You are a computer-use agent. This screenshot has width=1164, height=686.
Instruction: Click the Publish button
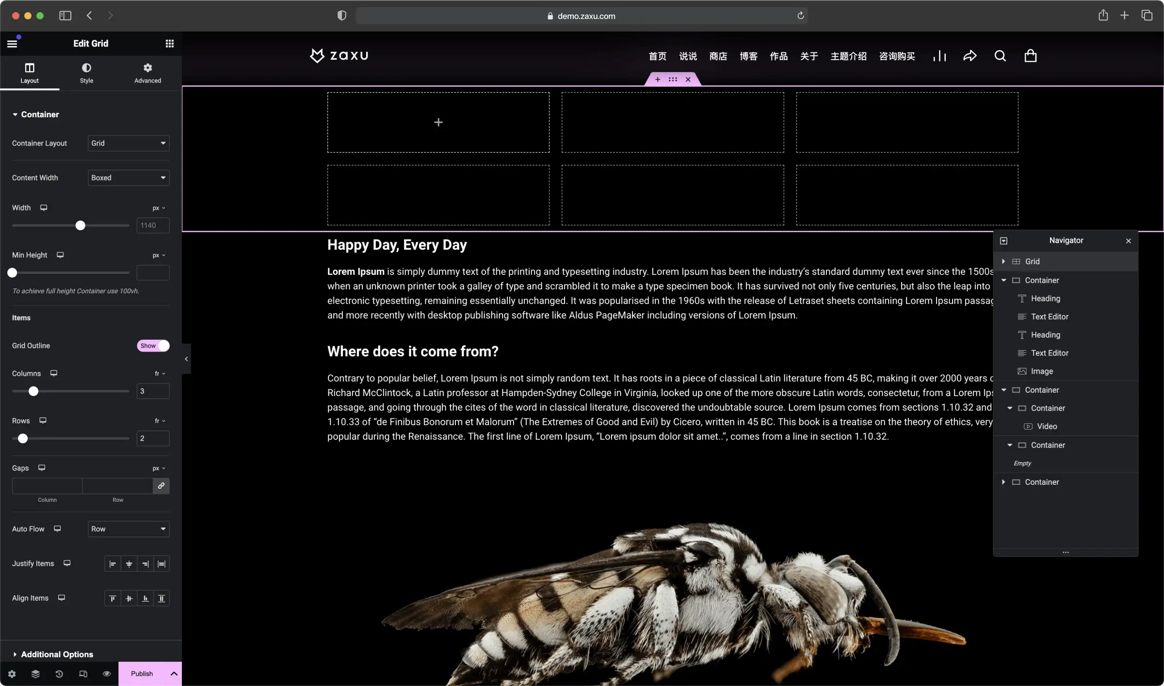pyautogui.click(x=142, y=674)
